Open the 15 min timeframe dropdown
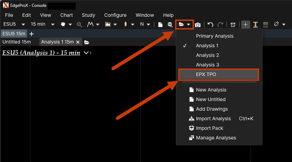This screenshot has width=292, height=162. pos(53,24)
